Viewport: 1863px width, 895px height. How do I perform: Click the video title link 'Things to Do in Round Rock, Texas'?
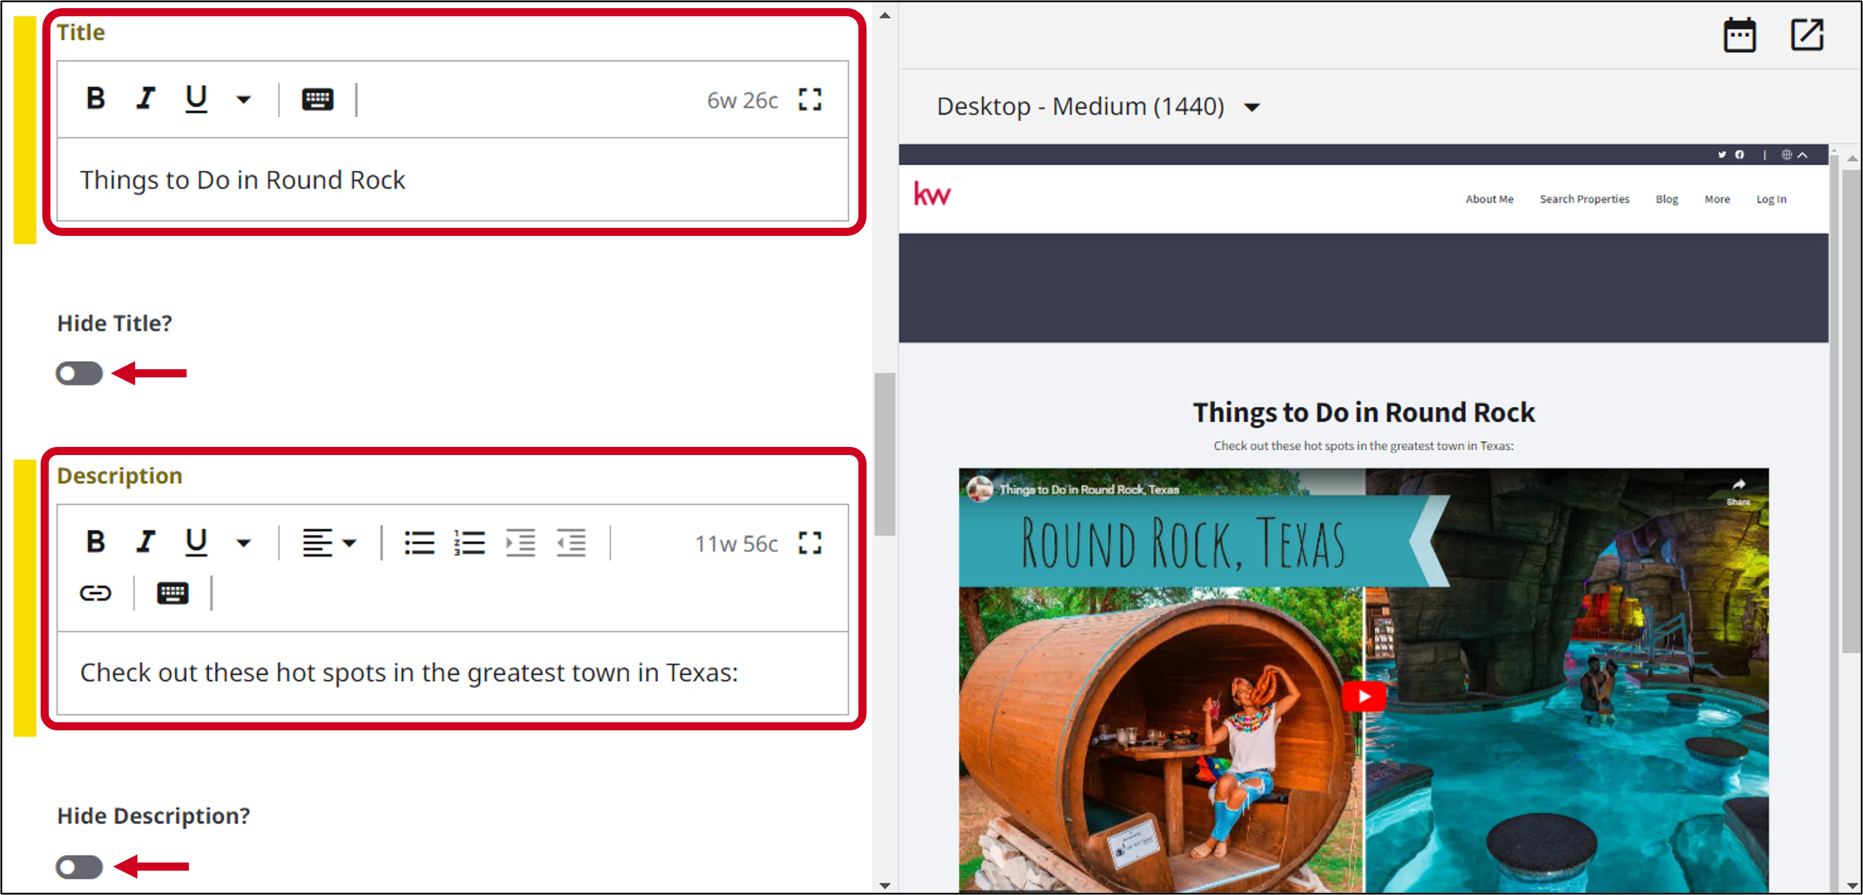(x=1089, y=489)
